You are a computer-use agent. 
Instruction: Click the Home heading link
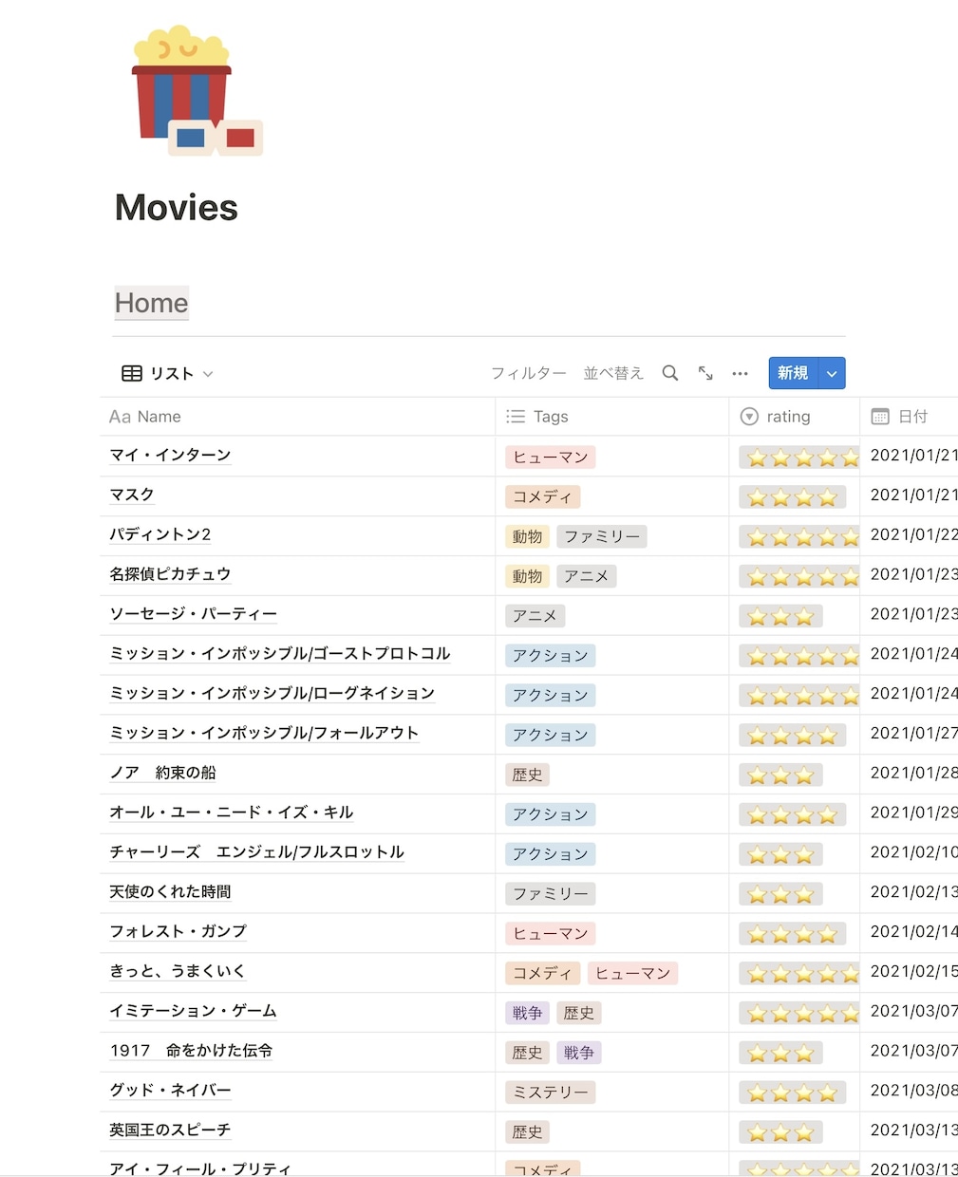click(x=152, y=303)
